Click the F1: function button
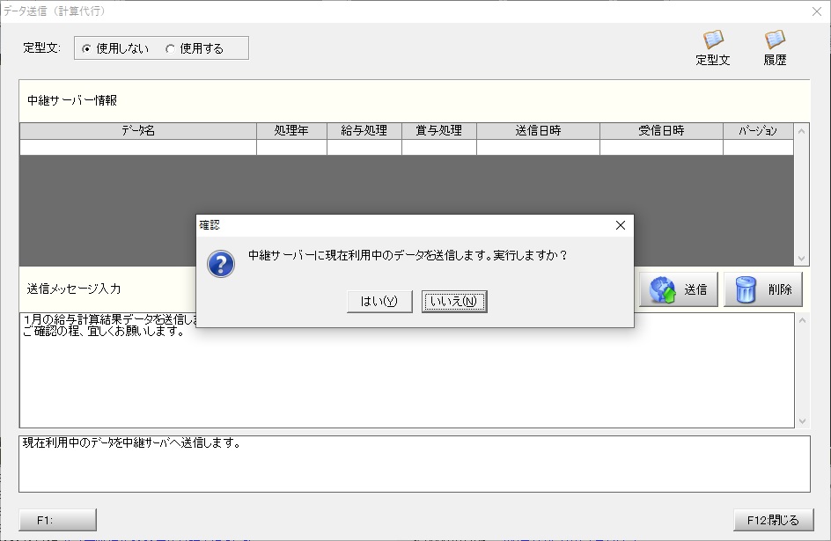 click(58, 520)
